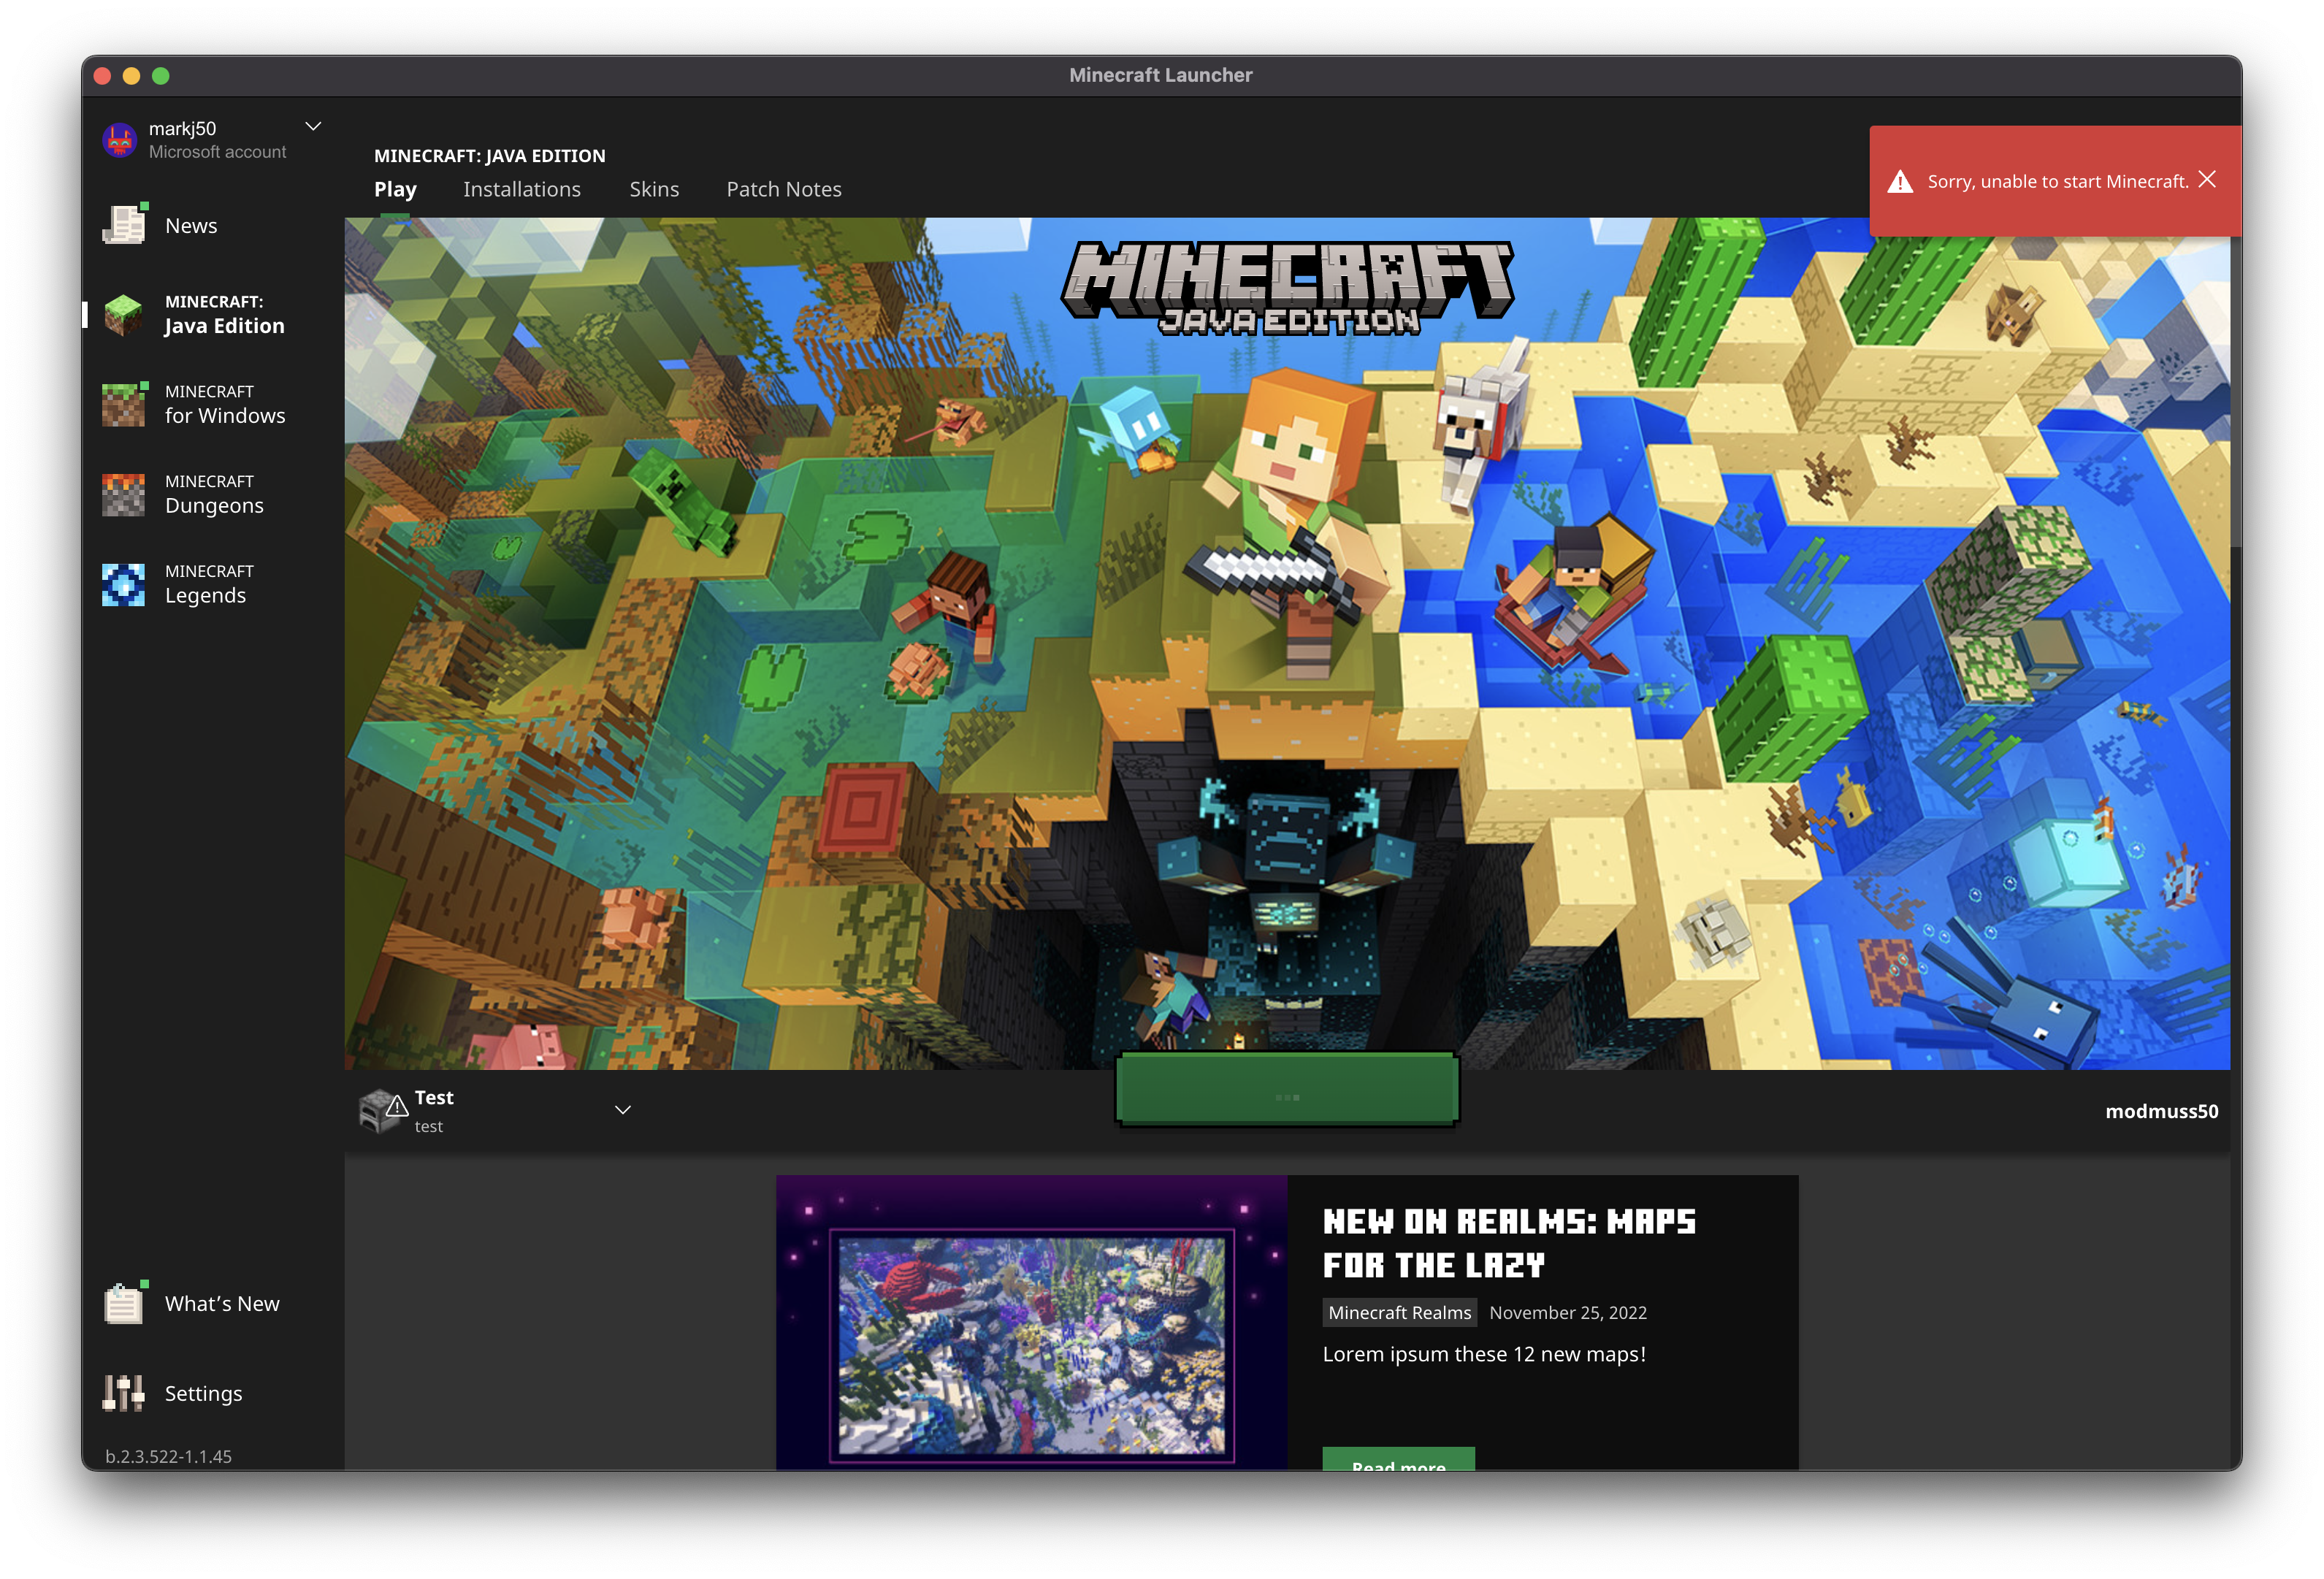
Task: Click the markj50 account avatar
Action: (x=120, y=140)
